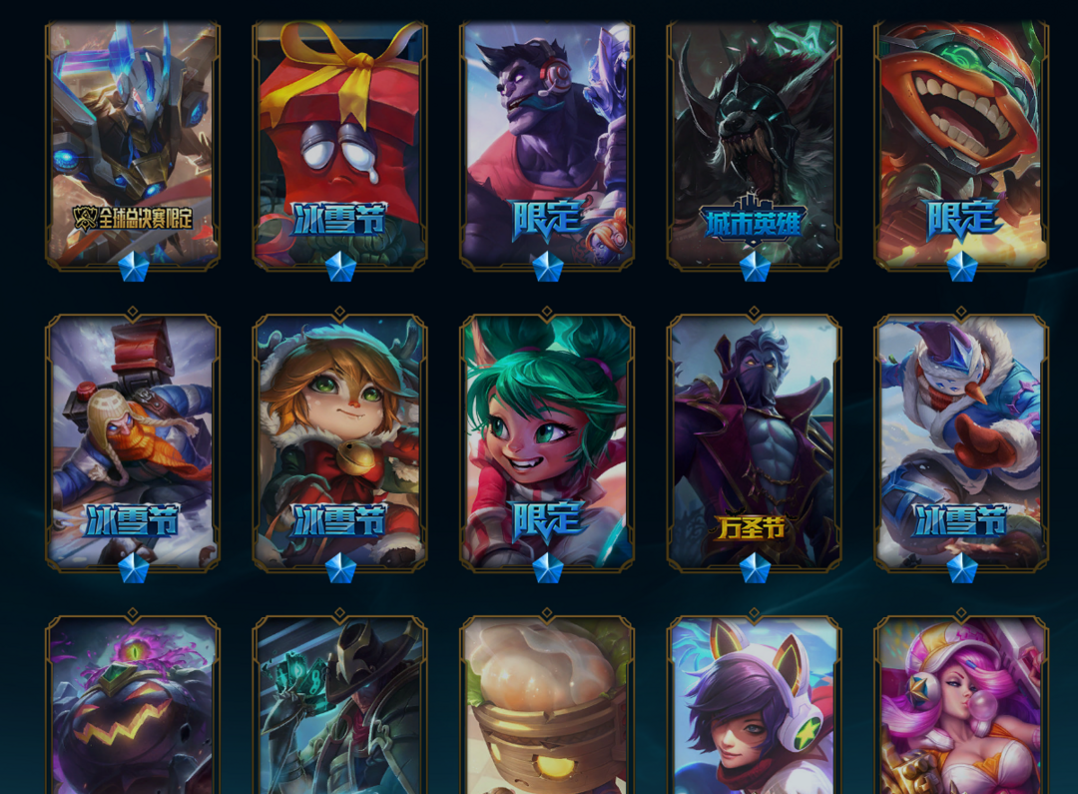Open the jack-o-lantern pumpkin skin card

(133, 704)
